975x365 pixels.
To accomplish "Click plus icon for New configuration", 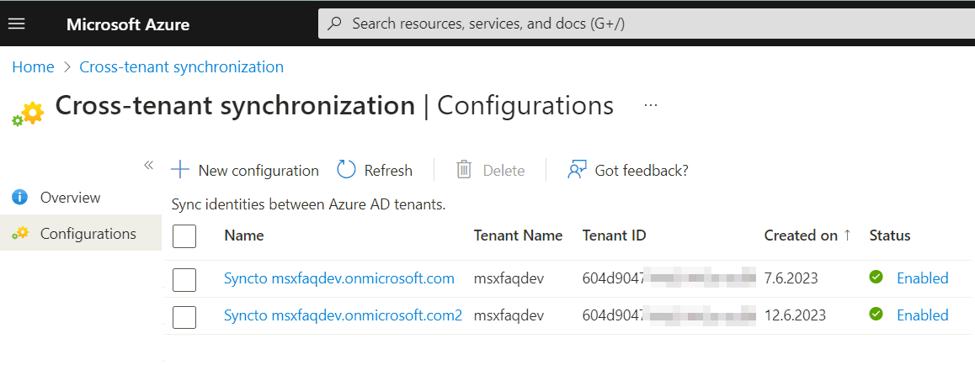I will 179,170.
